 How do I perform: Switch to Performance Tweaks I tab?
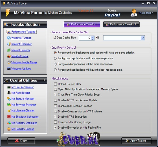point(82,24)
